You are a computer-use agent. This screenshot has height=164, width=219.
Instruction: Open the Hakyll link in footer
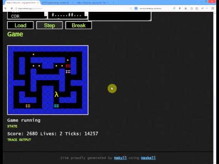tap(120, 158)
